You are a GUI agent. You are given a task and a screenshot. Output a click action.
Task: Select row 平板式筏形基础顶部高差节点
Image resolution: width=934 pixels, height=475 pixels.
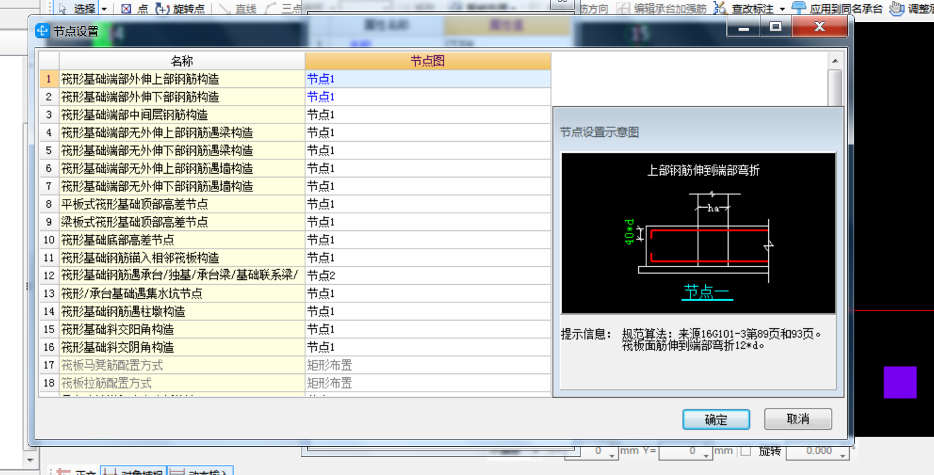(182, 204)
